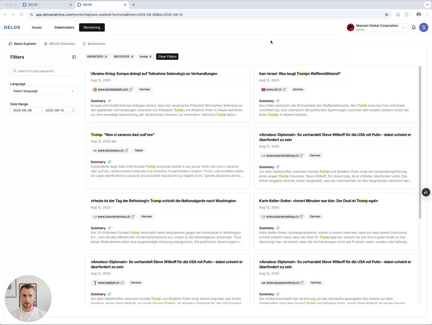Open external link icon beside www.srf.ch
The height and width of the screenshot is (325, 432).
[x=284, y=90]
